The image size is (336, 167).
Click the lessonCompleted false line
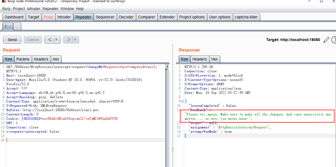coord(213,106)
